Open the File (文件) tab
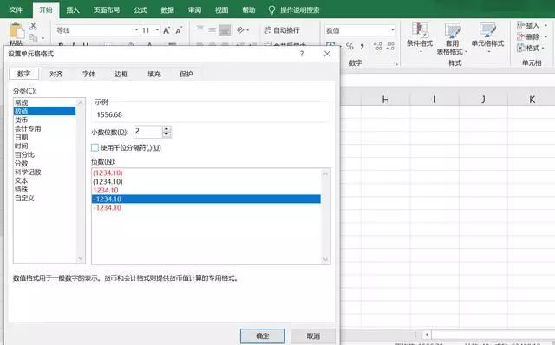The height and width of the screenshot is (345, 555). pos(16,10)
